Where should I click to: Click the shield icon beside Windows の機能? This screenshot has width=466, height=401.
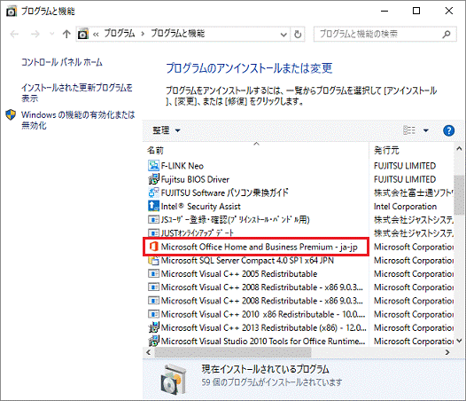11,114
